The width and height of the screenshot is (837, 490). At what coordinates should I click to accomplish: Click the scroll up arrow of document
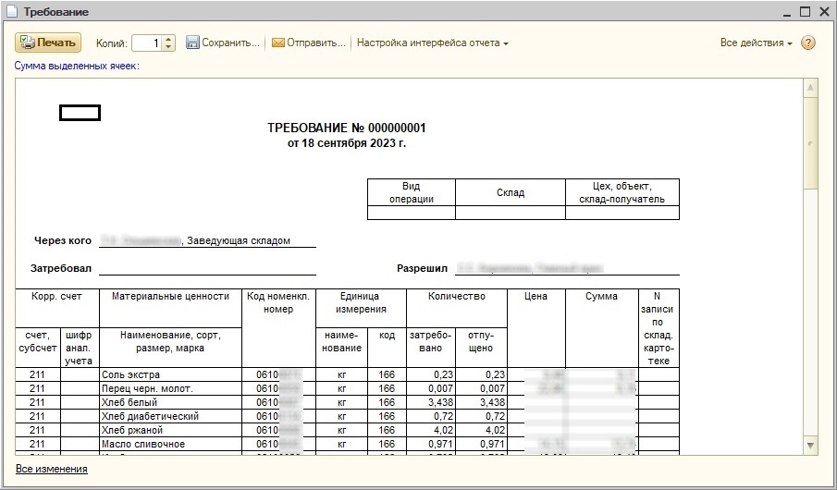tap(811, 89)
